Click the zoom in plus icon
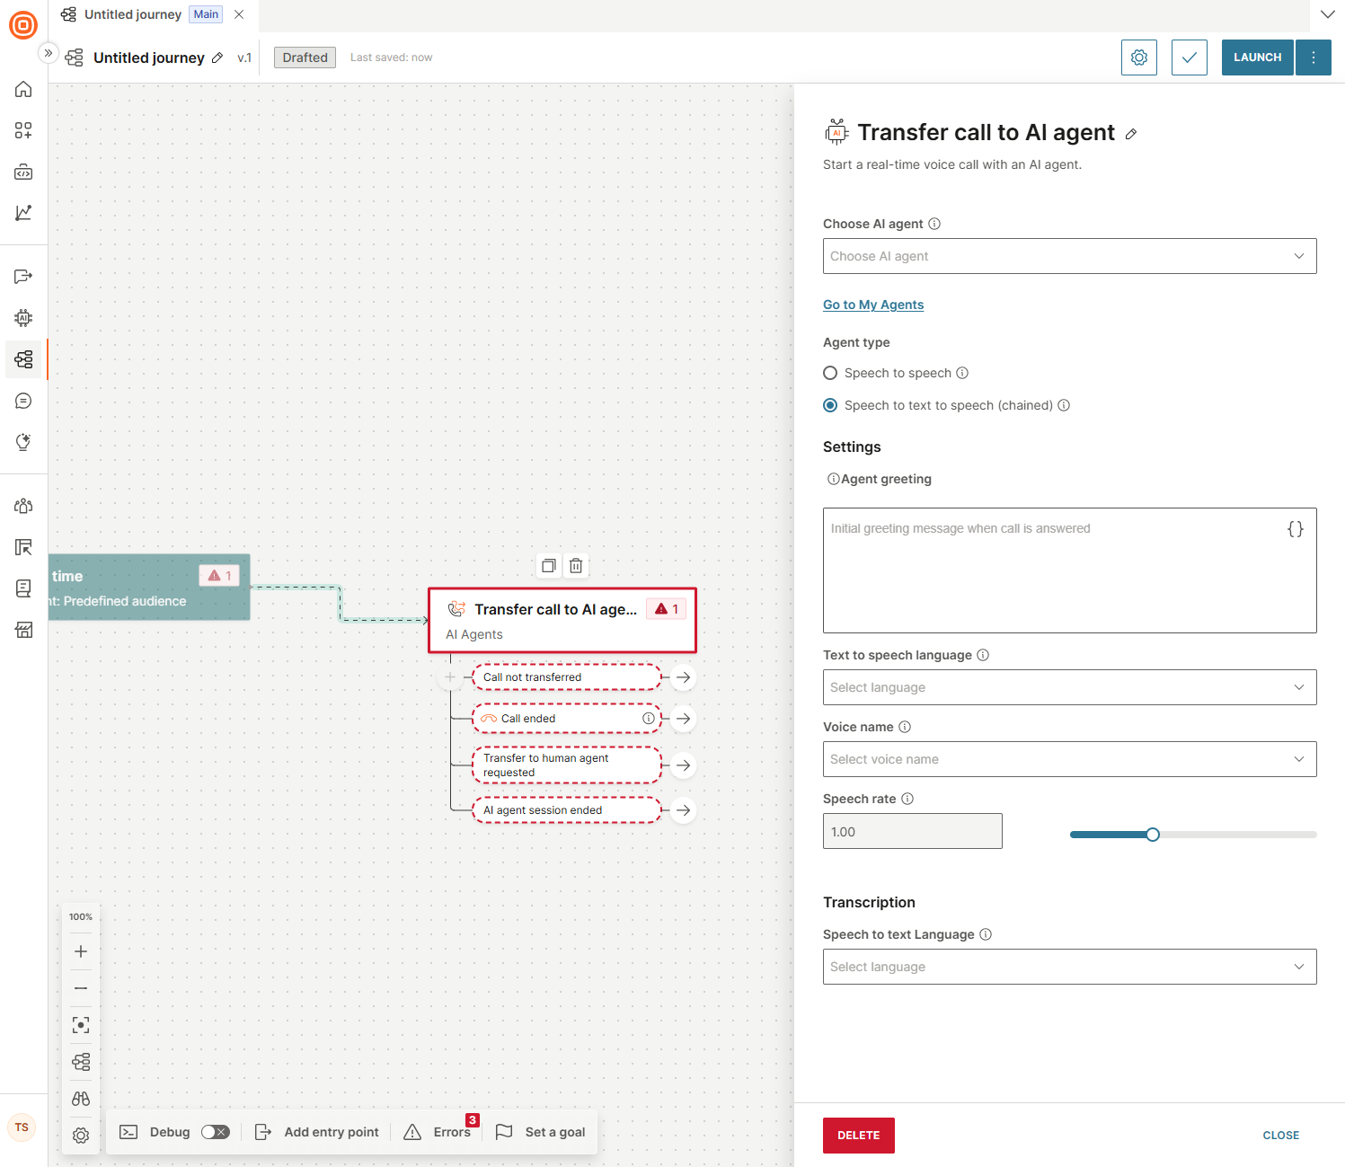This screenshot has width=1345, height=1167. (81, 951)
